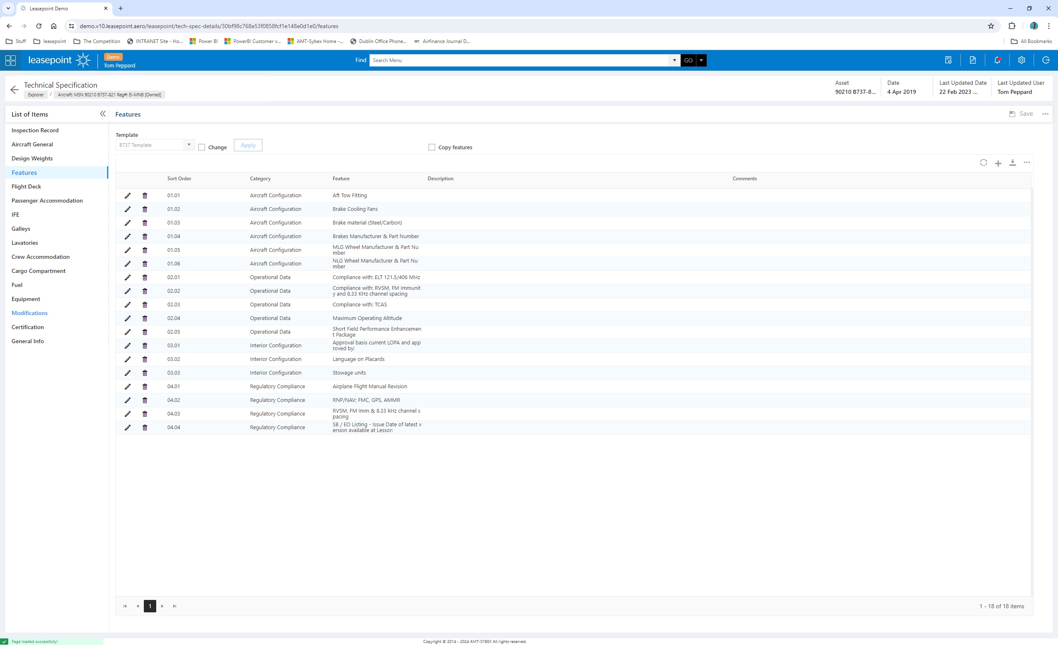Open the All Bookmarks folder
1058x645 pixels.
point(1032,41)
